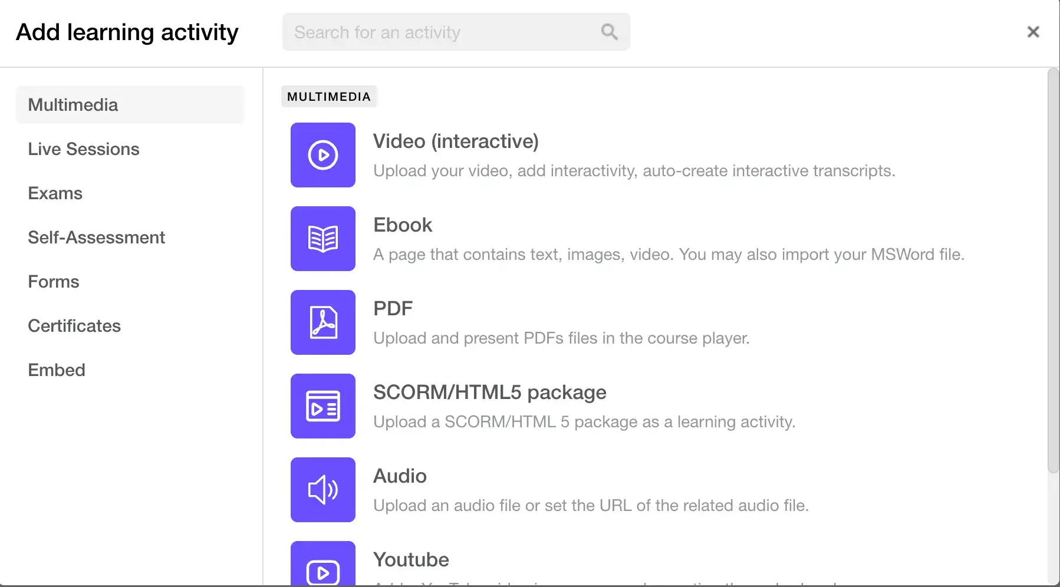This screenshot has width=1060, height=587.
Task: Select the SCORM/HTML5 package icon
Action: [322, 406]
